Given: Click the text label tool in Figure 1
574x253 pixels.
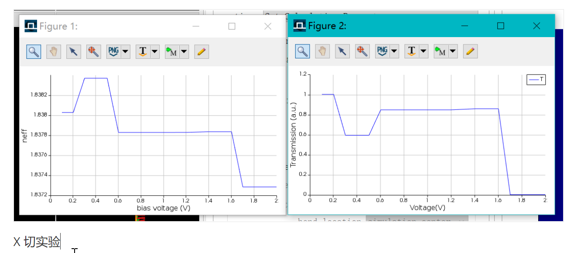Looking at the screenshot, I should (142, 51).
